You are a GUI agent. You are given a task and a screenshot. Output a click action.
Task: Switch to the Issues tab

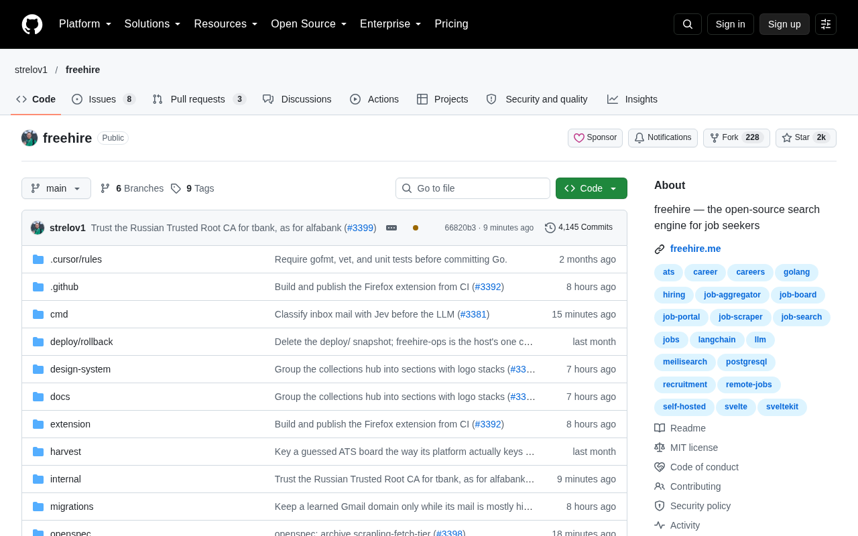coord(104,99)
